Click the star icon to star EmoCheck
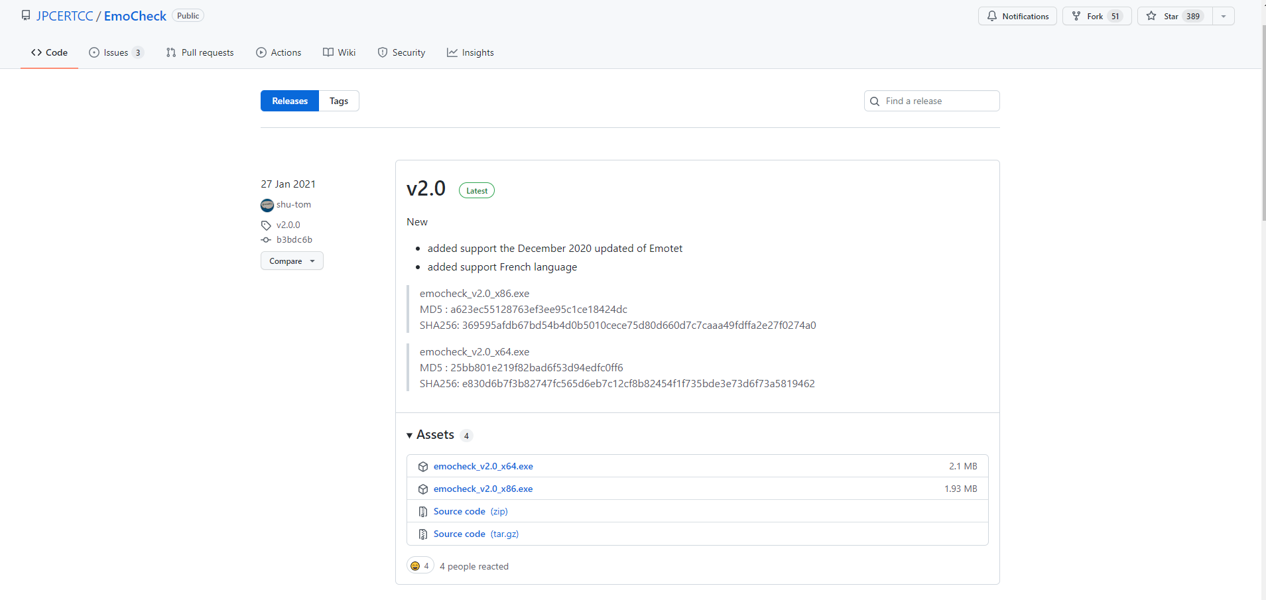 1151,16
